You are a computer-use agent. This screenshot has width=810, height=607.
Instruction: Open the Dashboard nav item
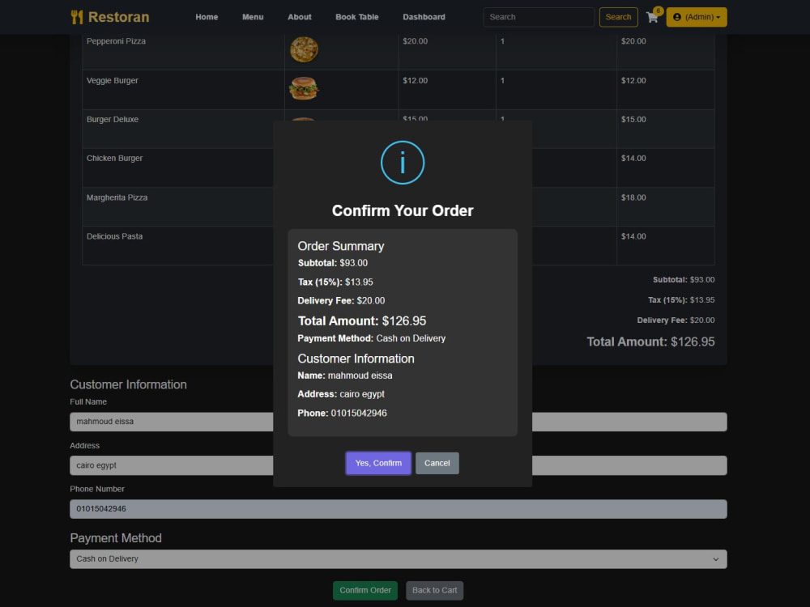424,17
